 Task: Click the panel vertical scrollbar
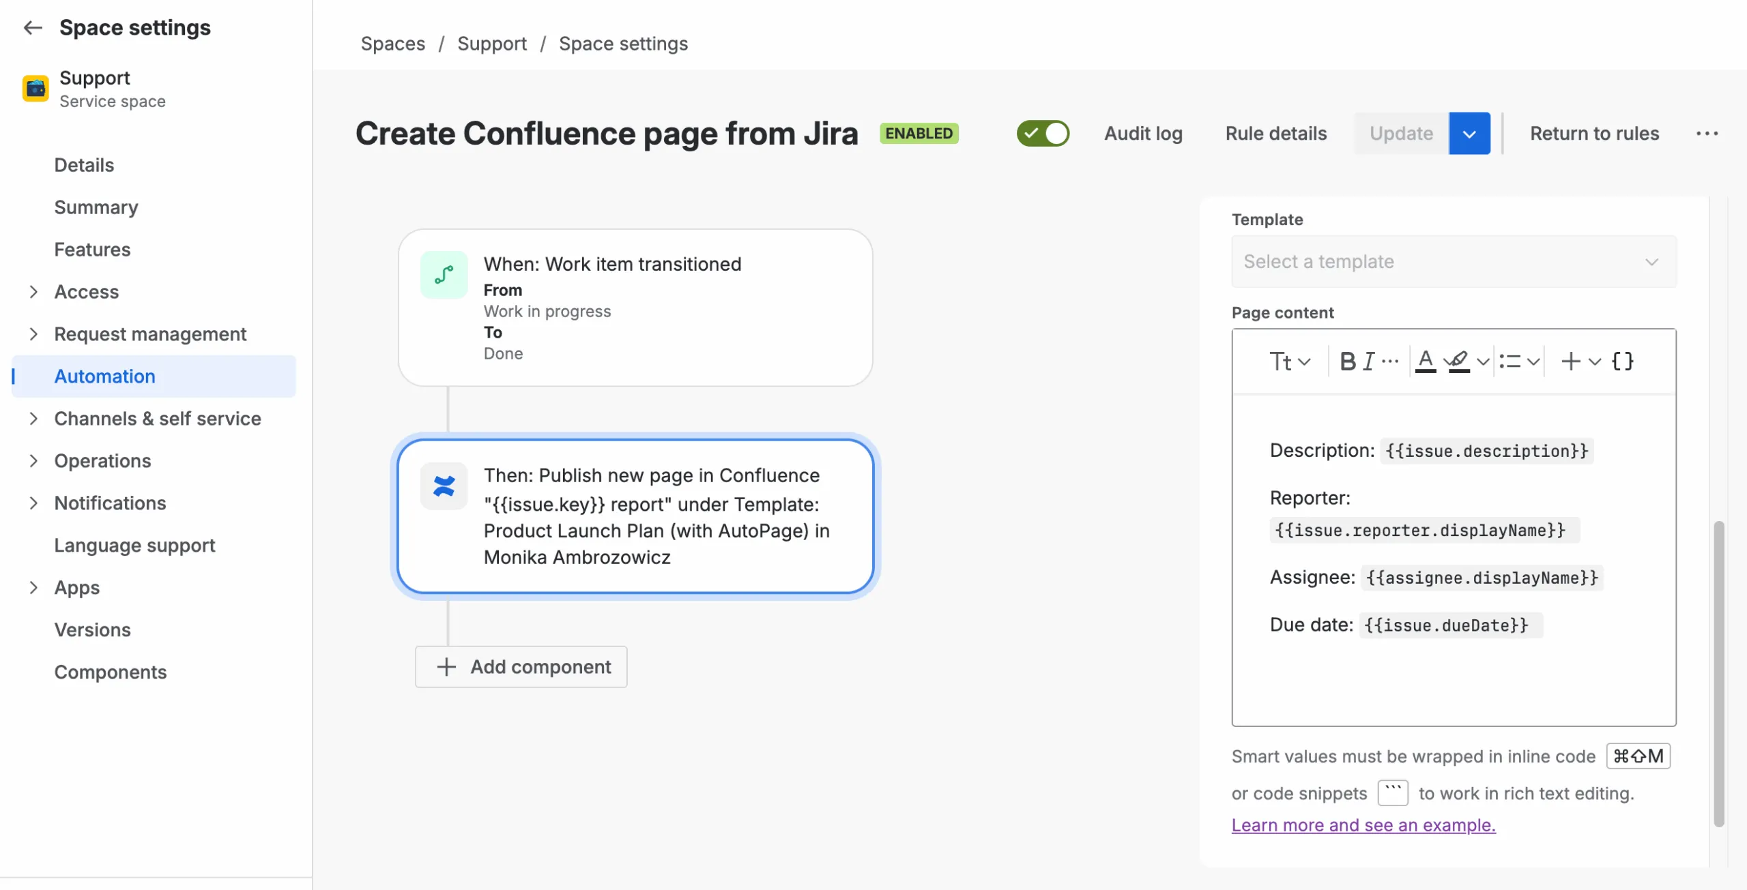[x=1718, y=674]
